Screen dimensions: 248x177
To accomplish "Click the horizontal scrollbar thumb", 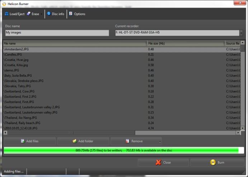I will point(71,133).
